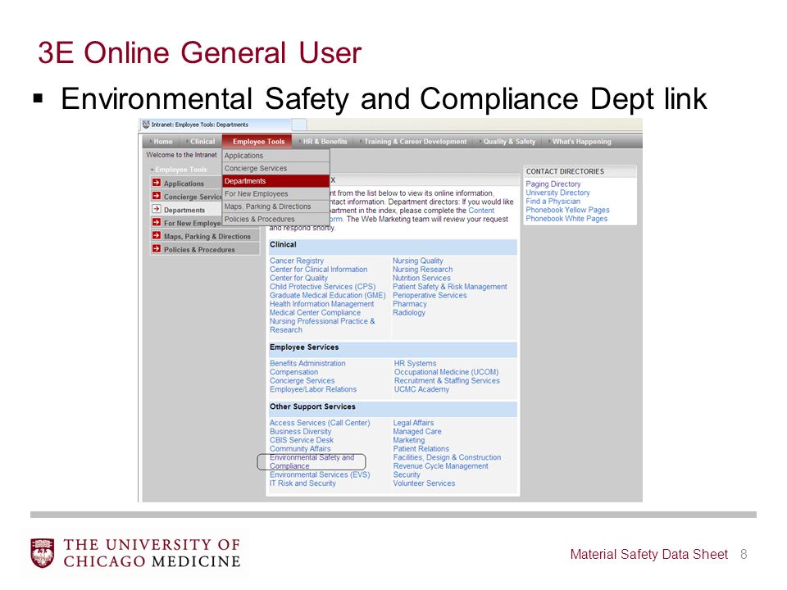This screenshot has width=787, height=590.
Task: Open Child Protective Services (CPS) link
Action: coord(323,287)
